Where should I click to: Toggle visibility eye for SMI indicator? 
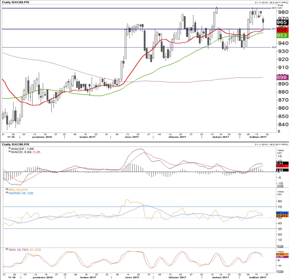point(7,249)
